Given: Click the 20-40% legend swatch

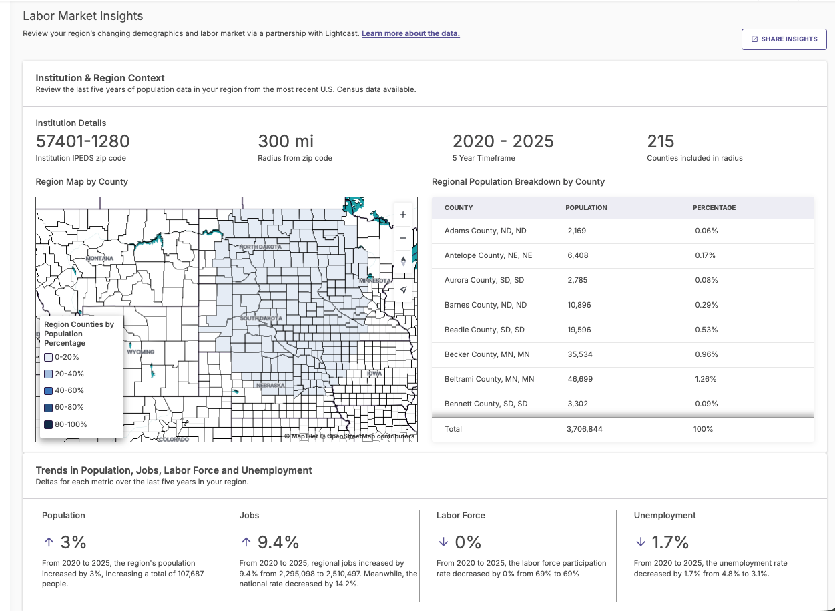Looking at the screenshot, I should tap(48, 374).
